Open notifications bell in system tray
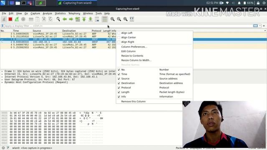The image size is (267, 150). tap(239, 3)
